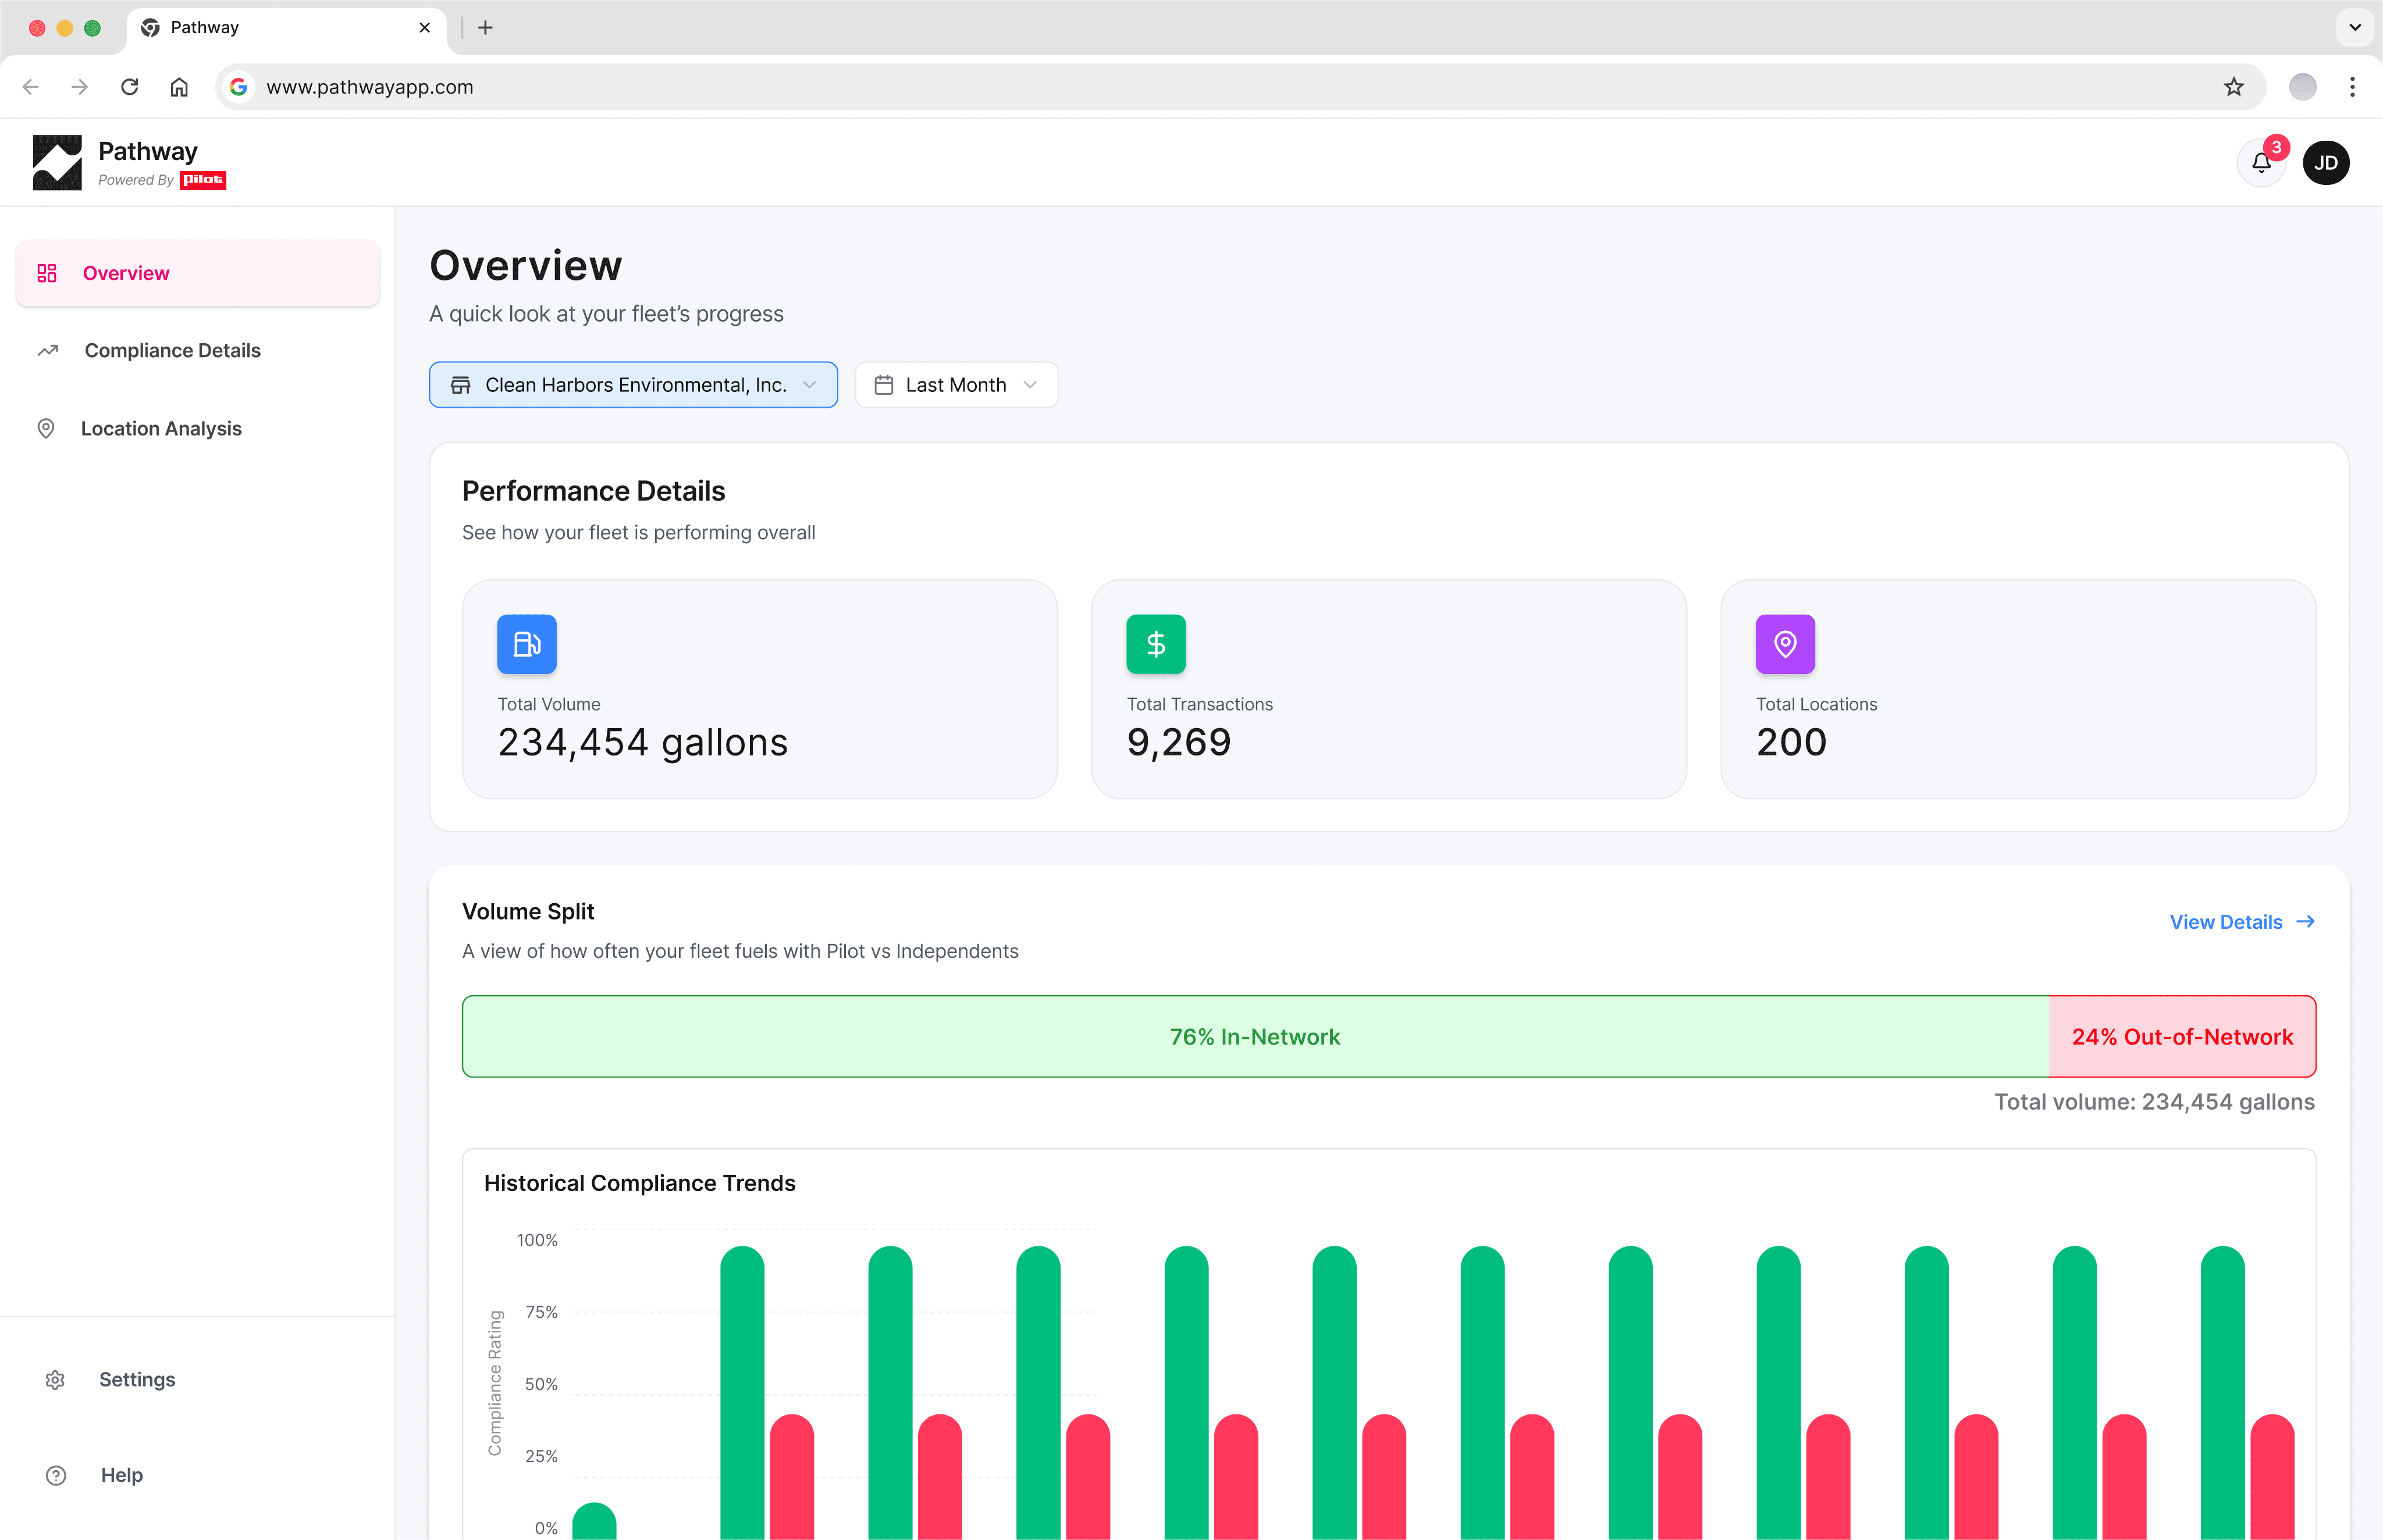Screen dimensions: 2383x1540
Task: Click the browser address bar
Action: [x=1200, y=87]
